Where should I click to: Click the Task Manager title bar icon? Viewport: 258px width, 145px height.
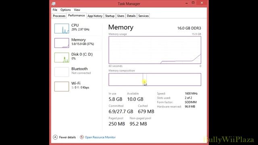tap(54, 4)
